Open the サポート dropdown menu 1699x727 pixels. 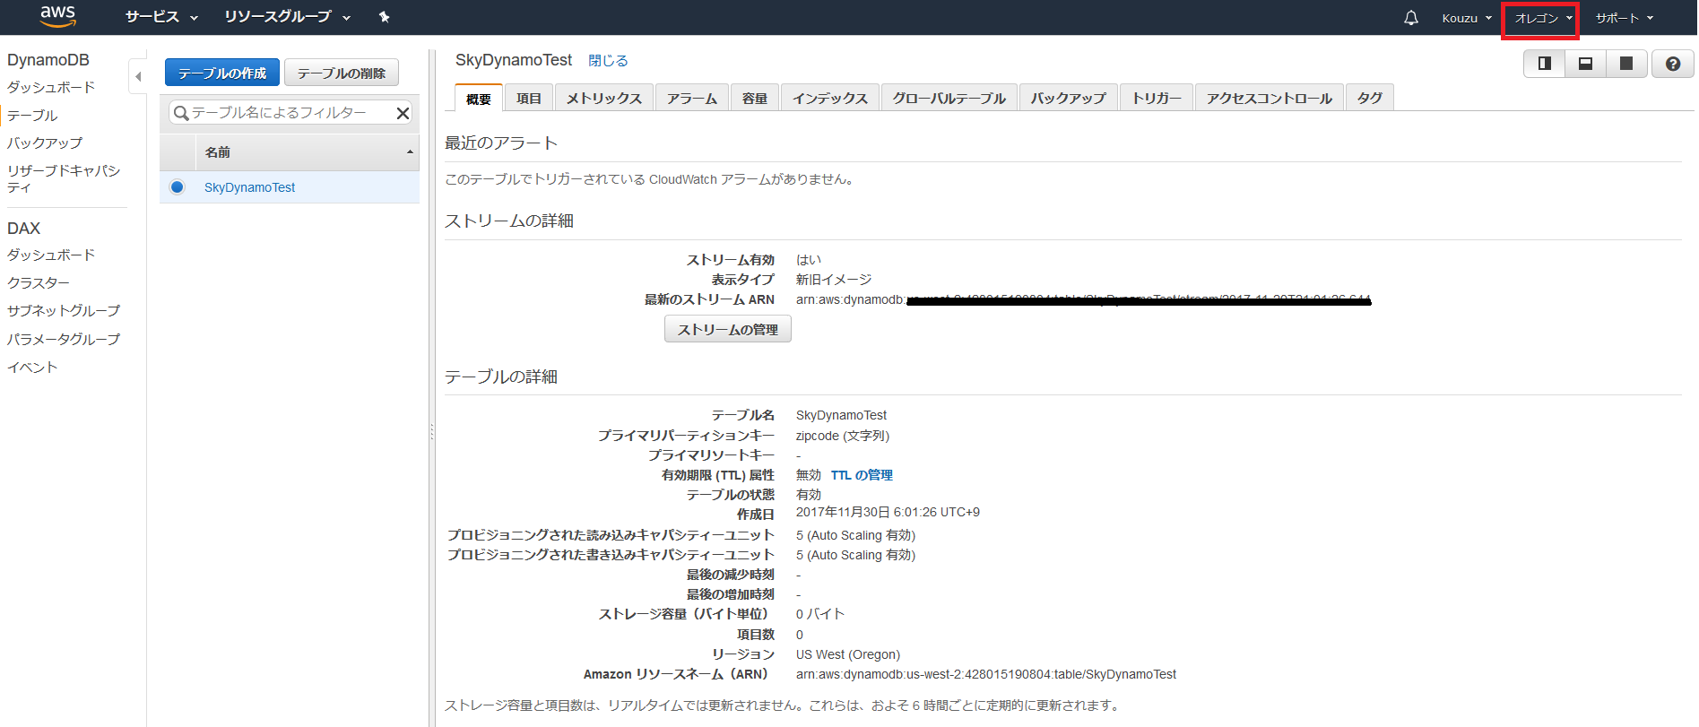1625,18
